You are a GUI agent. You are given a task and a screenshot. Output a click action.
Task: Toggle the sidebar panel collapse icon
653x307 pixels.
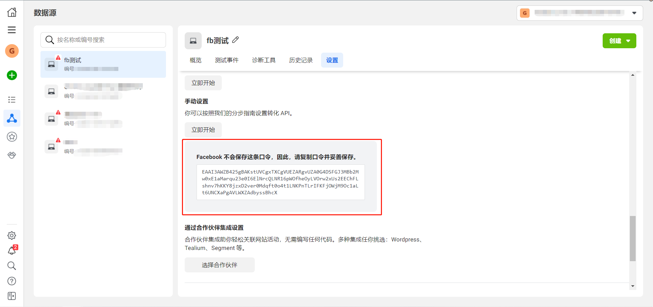(x=12, y=296)
